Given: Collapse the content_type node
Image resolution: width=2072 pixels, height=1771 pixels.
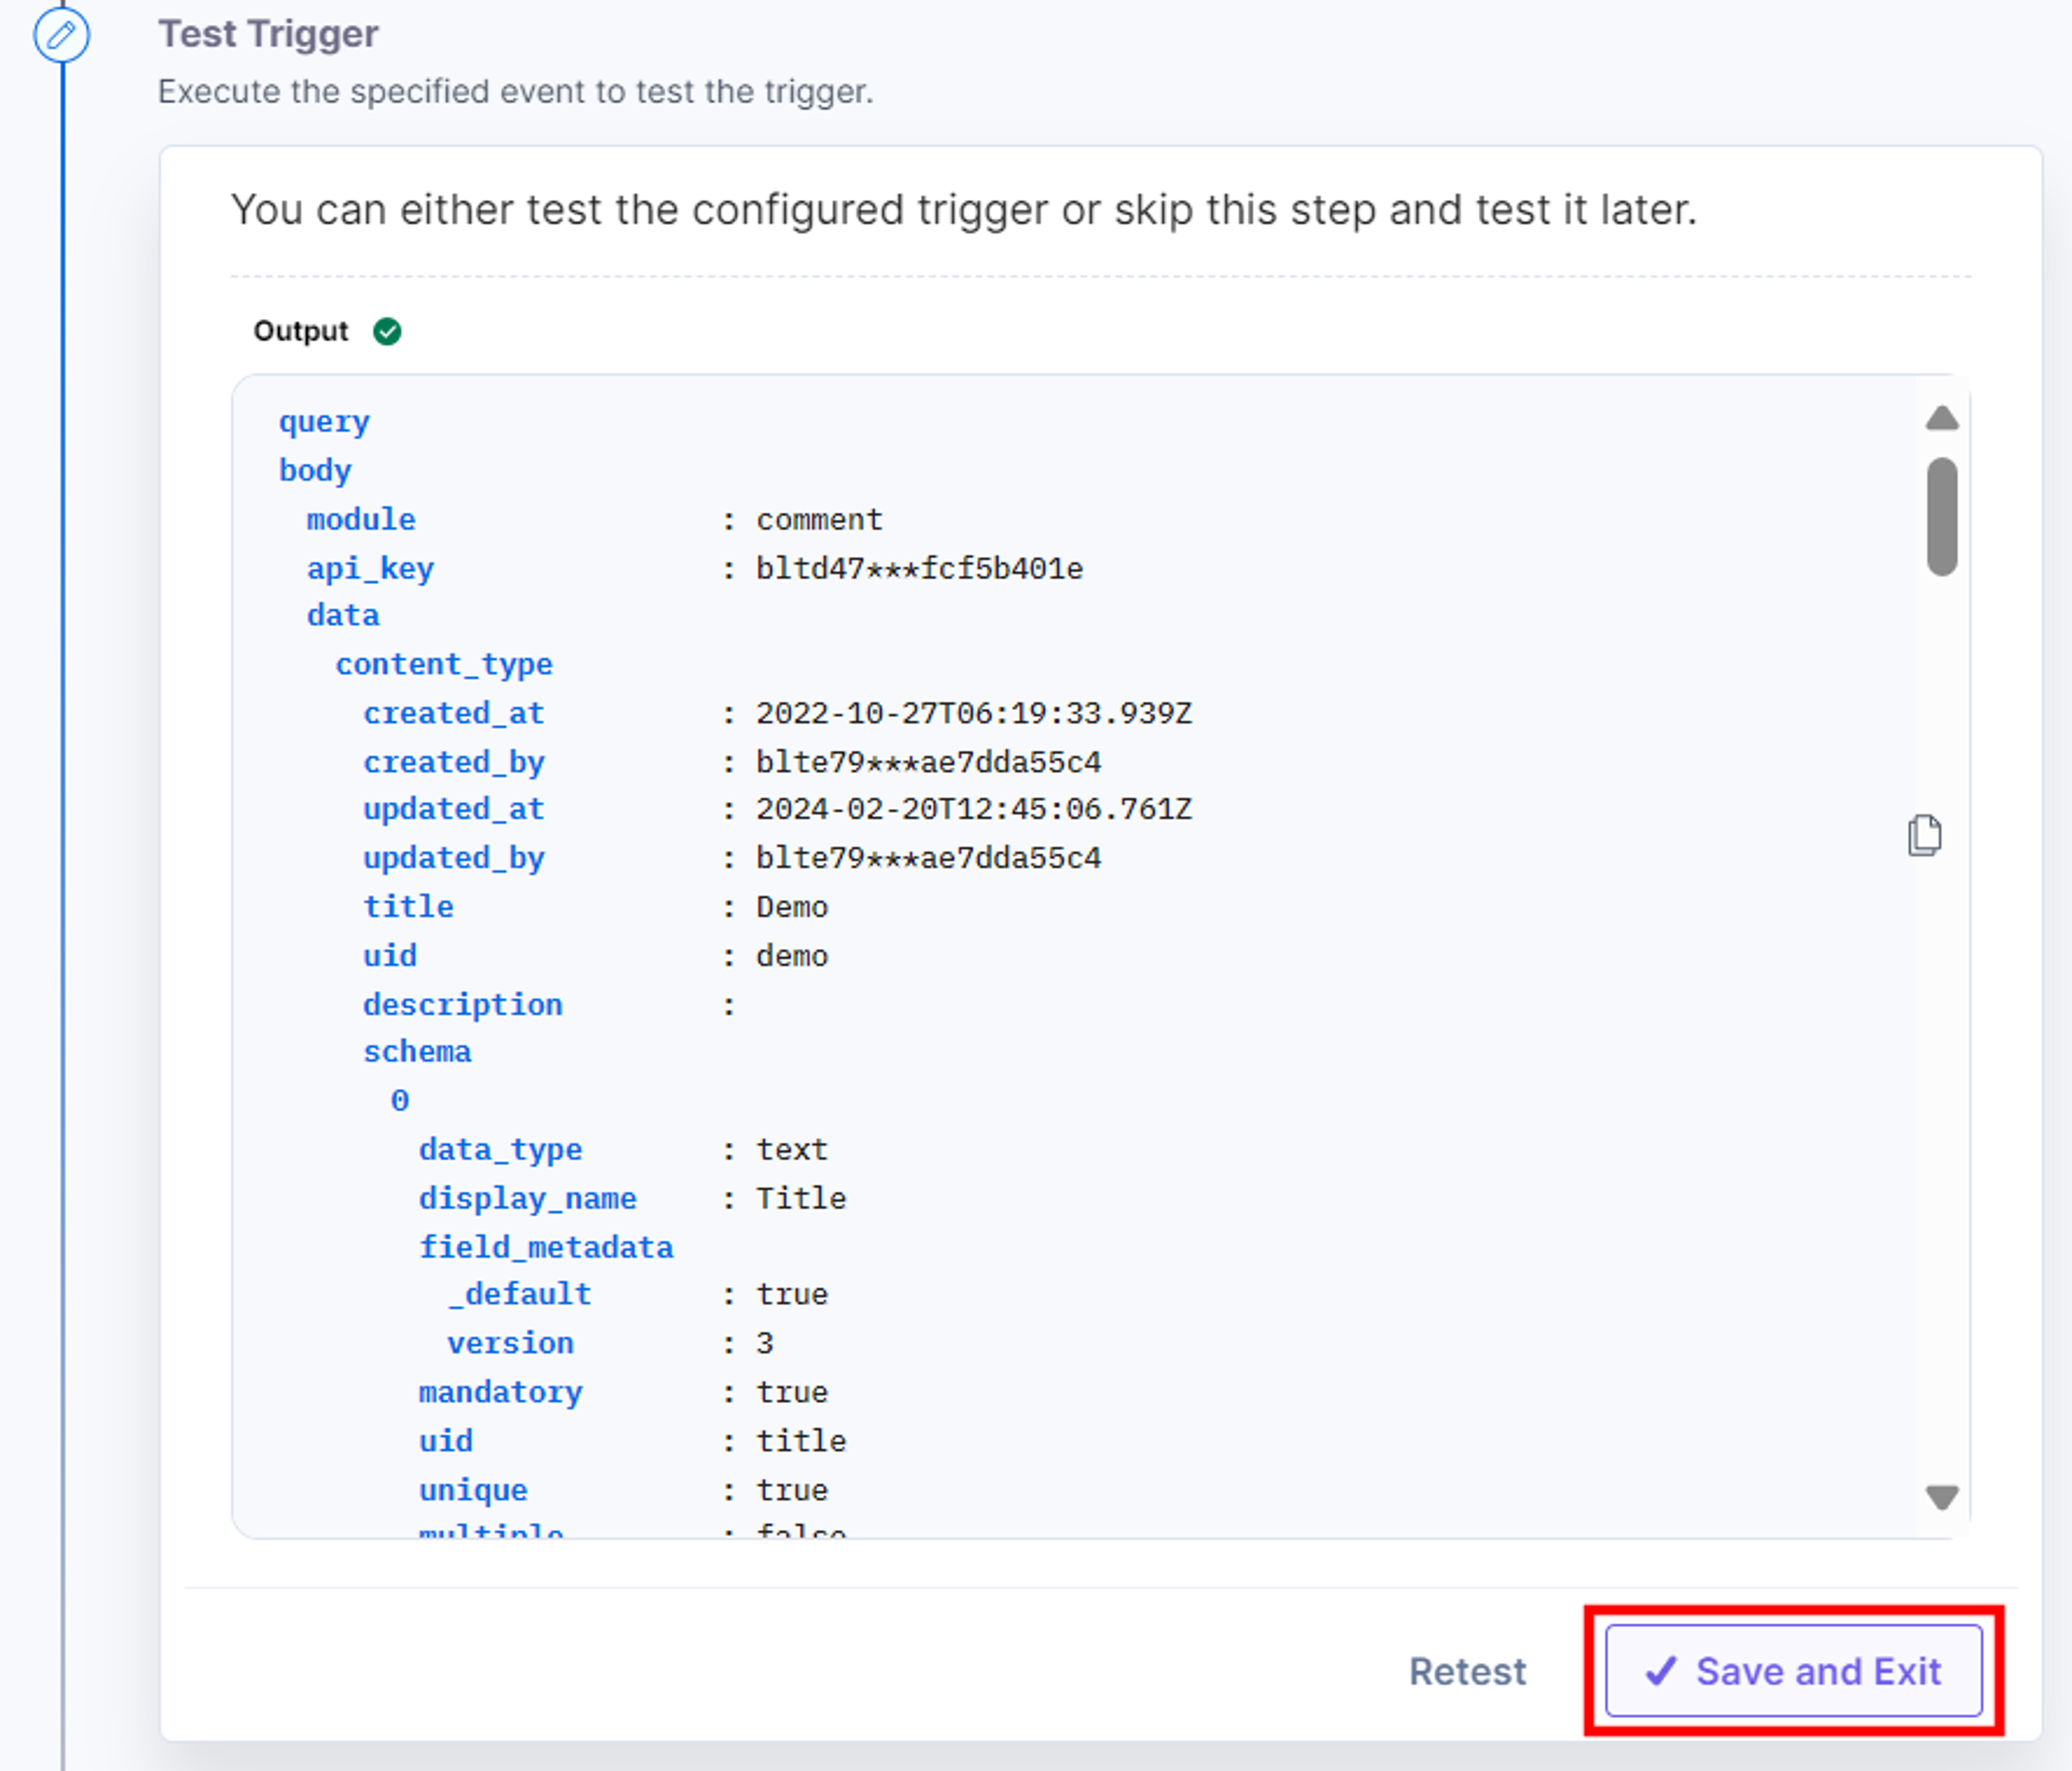Looking at the screenshot, I should click(x=444, y=664).
